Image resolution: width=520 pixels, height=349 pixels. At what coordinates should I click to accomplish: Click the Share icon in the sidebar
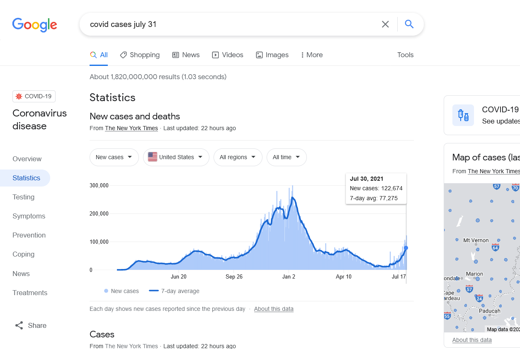[19, 325]
